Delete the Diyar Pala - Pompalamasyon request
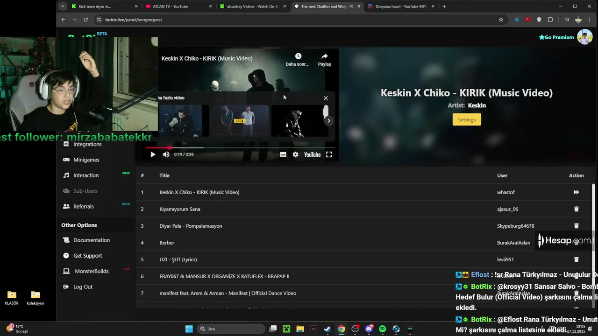Image resolution: width=598 pixels, height=336 pixels. pos(576,226)
